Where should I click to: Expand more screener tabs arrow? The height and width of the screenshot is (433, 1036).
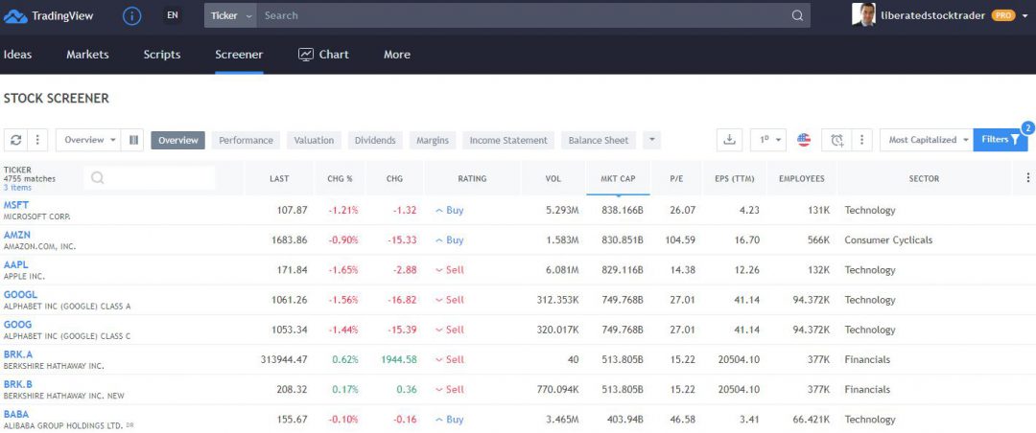click(x=651, y=140)
